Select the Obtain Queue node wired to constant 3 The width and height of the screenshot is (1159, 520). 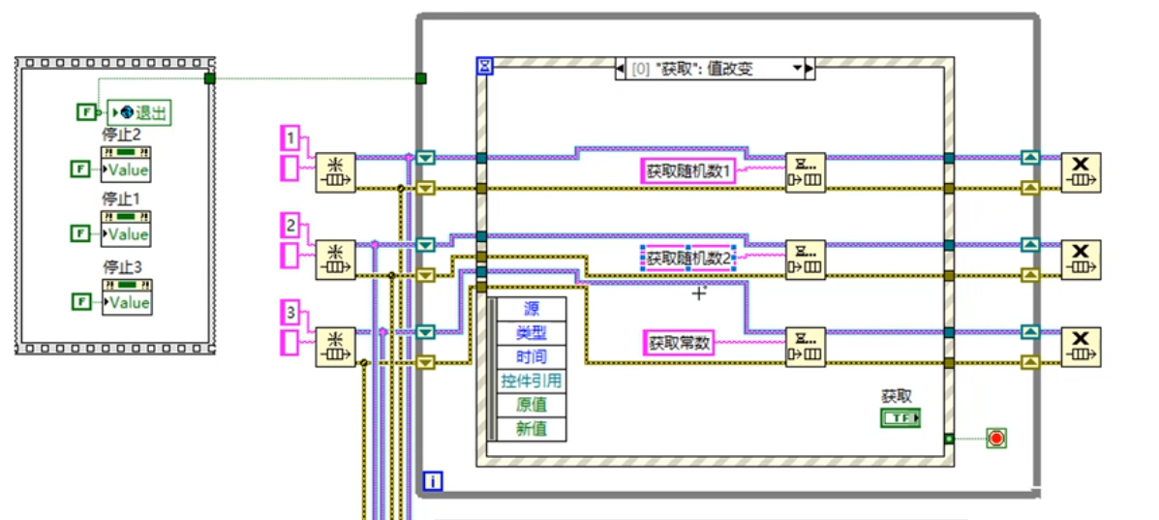(x=336, y=347)
